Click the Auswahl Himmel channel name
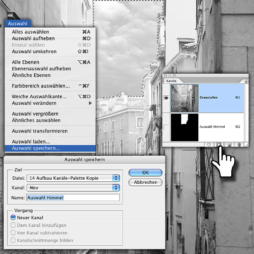Image resolution: width=254 pixels, height=254 pixels. (212, 127)
